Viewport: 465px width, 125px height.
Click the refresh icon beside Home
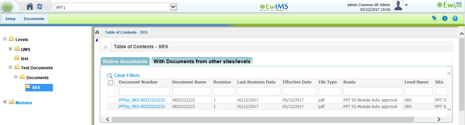[40, 6]
